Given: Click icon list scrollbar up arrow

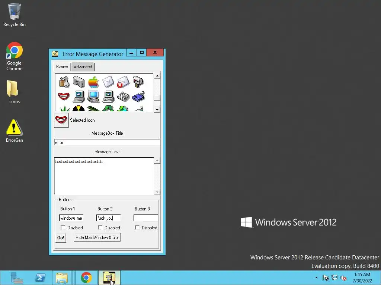Looking at the screenshot, I should pos(157,76).
